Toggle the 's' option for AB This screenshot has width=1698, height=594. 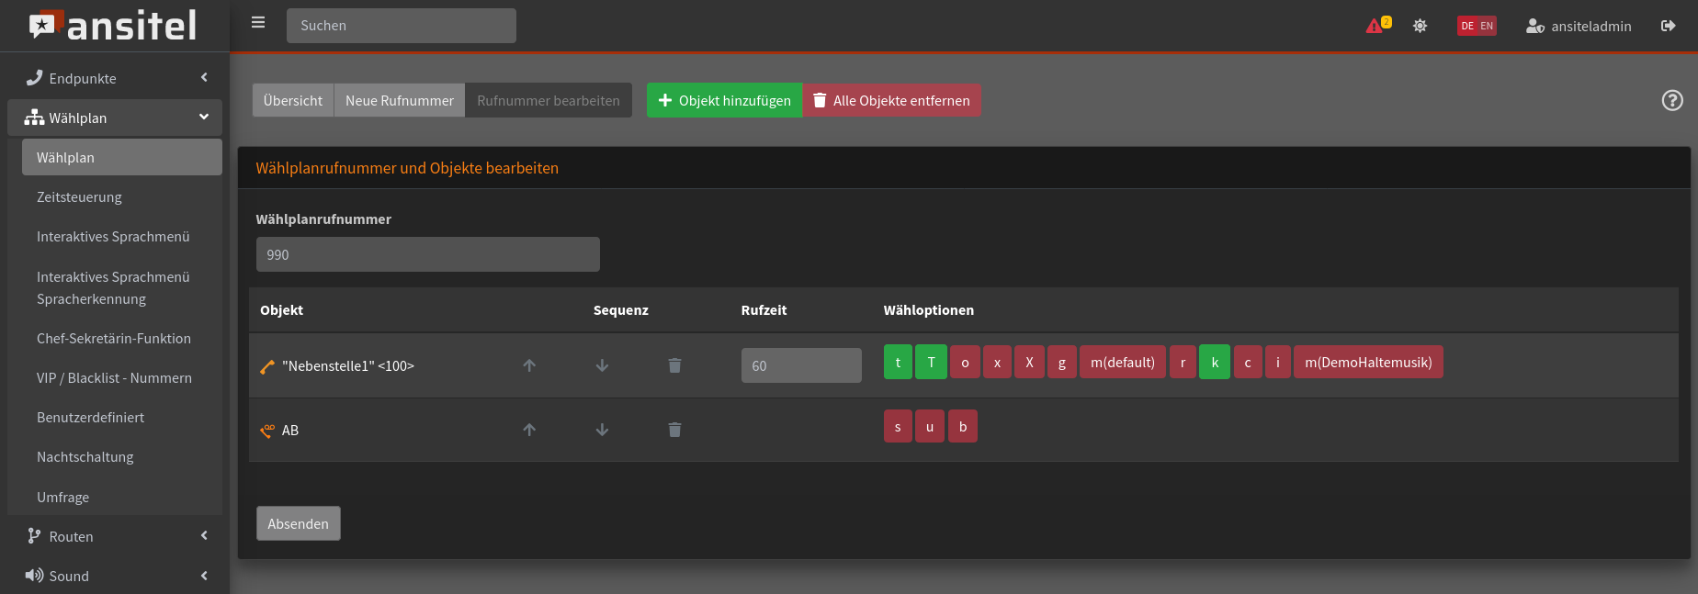pos(898,427)
